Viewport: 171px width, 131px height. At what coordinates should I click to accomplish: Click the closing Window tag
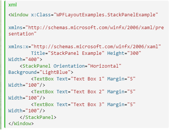click(21, 123)
